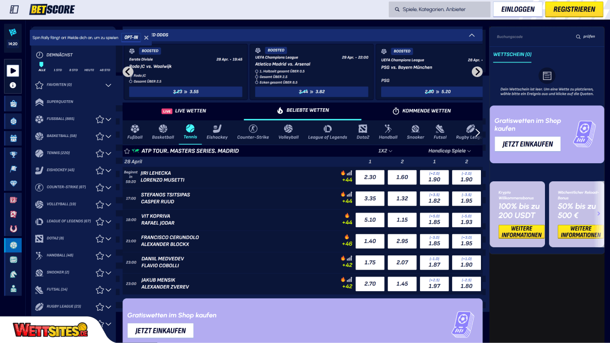Open the 1X2 market dropdown
610x343 pixels.
[385, 151]
